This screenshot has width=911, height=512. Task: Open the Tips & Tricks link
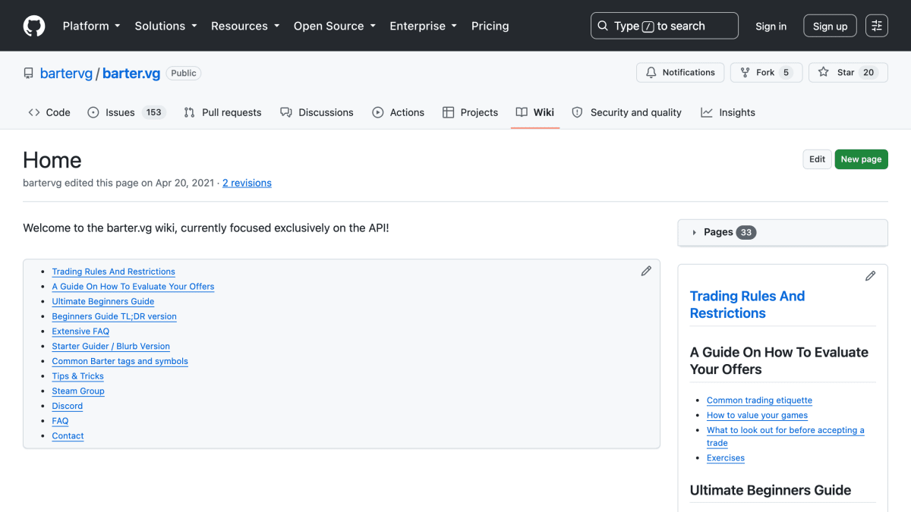click(77, 376)
